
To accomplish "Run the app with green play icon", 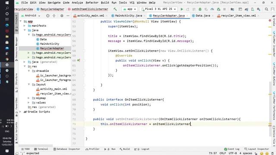I will point(182,9).
